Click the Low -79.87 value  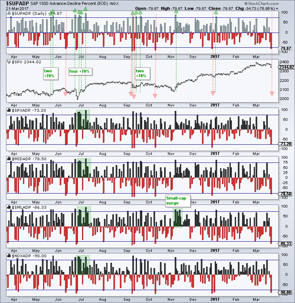click(196, 8)
